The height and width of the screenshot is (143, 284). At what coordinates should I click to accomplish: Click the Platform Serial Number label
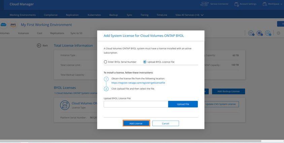tap(74, 118)
